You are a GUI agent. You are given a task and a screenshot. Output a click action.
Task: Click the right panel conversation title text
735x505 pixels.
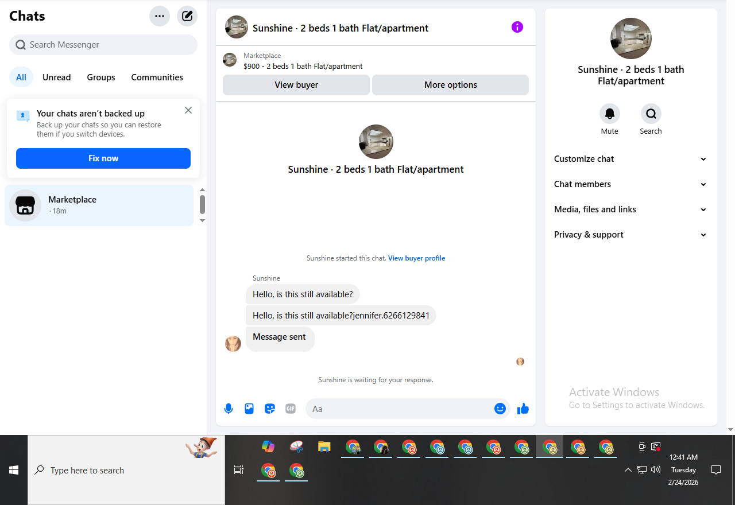pos(631,75)
